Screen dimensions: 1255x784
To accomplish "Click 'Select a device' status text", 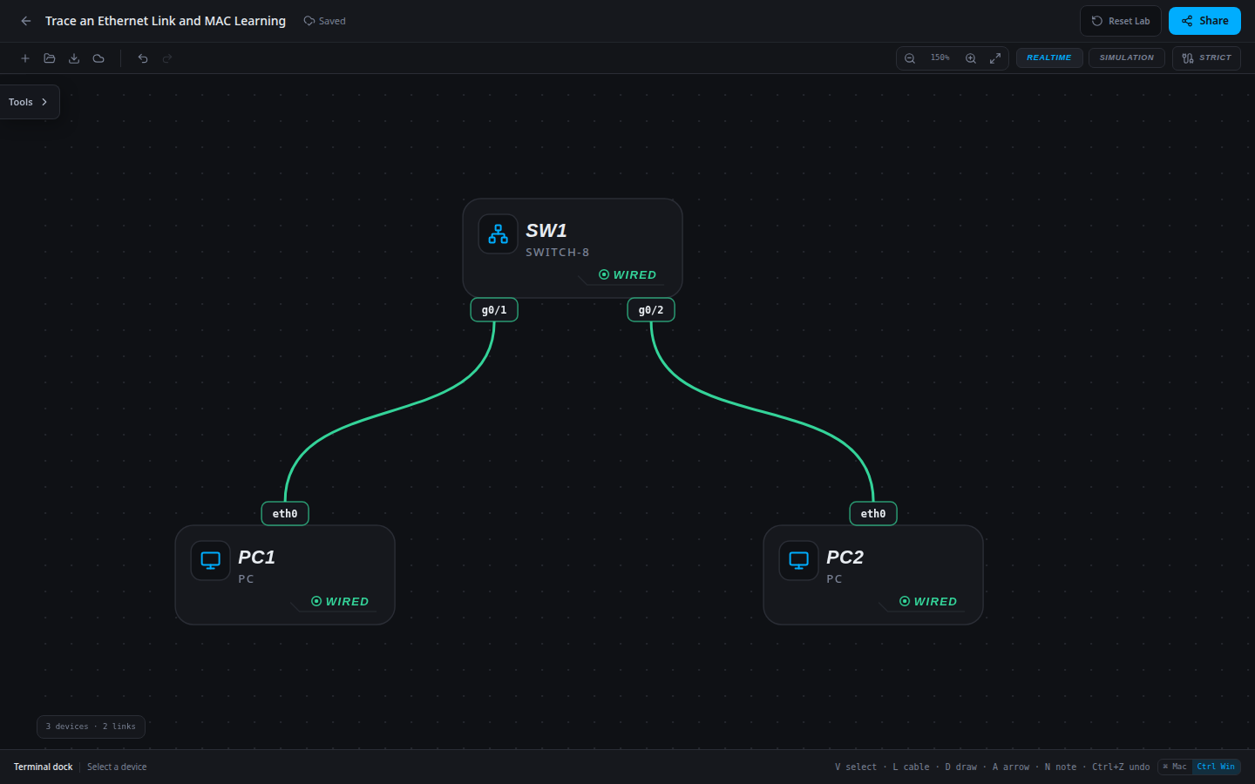I will tap(117, 767).
